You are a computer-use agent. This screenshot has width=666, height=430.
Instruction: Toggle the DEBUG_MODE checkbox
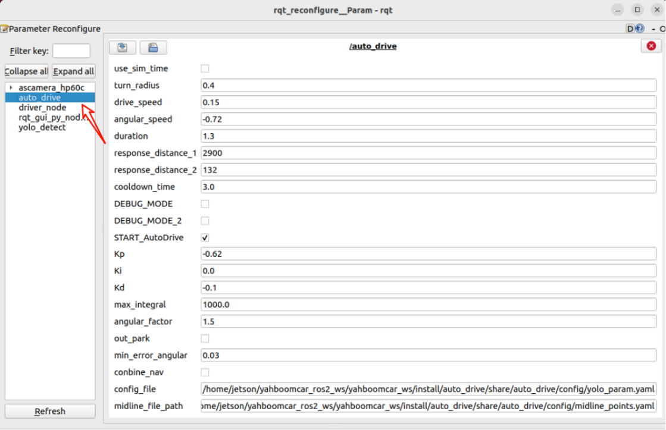point(205,203)
